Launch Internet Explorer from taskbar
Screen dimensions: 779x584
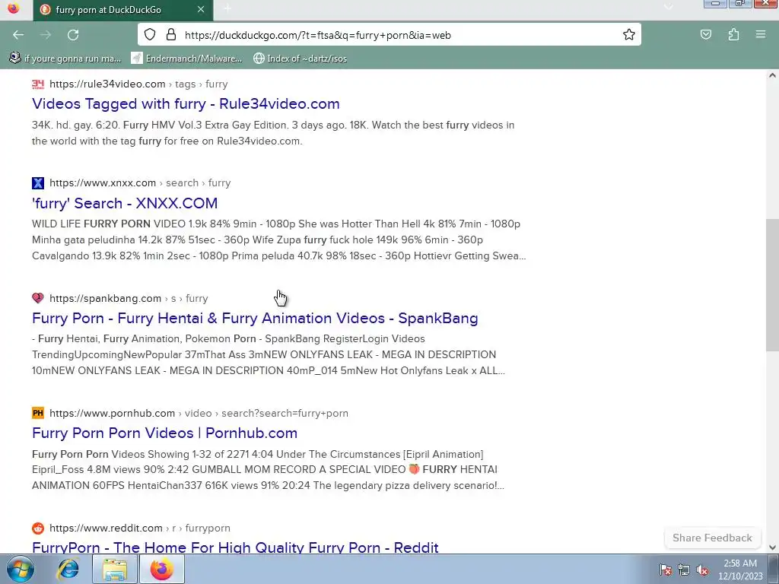[68, 569]
